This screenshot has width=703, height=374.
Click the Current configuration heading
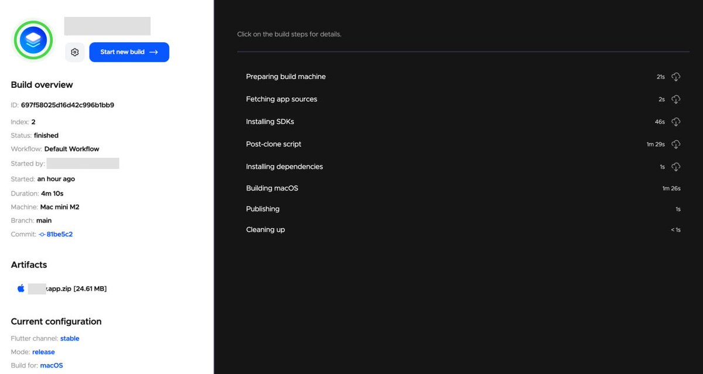pyautogui.click(x=56, y=321)
